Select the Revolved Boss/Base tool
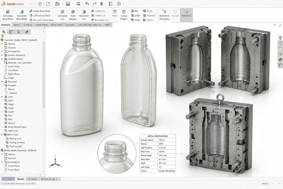 [22, 15]
